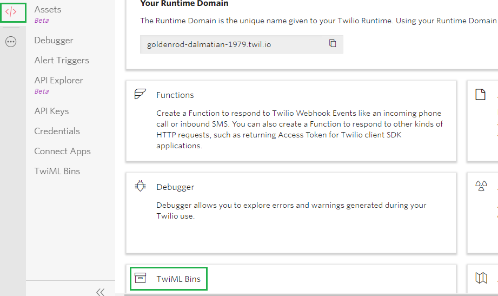Viewport: 498px width, 296px height.
Task: Click the Runtime code icon in left rail
Action: [x=11, y=12]
